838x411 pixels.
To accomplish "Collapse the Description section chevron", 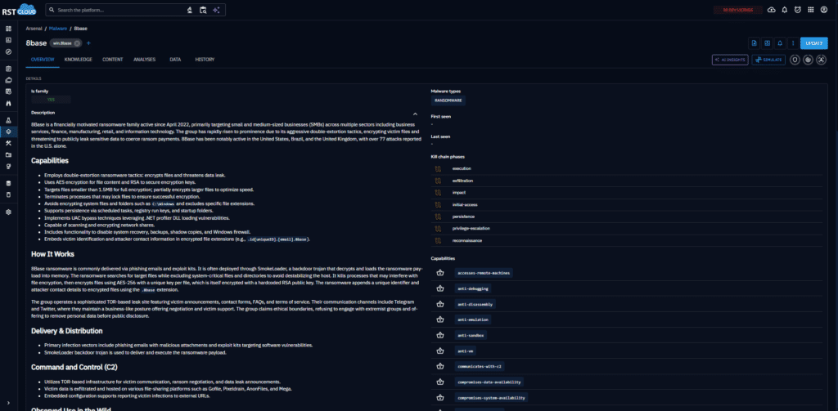I will [415, 113].
